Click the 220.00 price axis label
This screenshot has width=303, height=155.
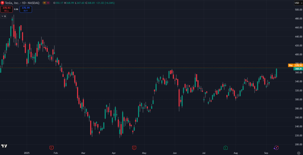[298, 136]
